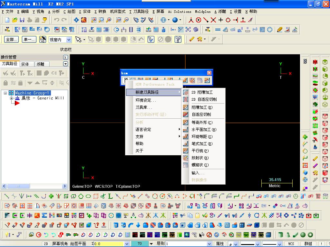The height and width of the screenshot is (247, 330).
Task: Click the G1 post process icon
Action: click(54, 73)
